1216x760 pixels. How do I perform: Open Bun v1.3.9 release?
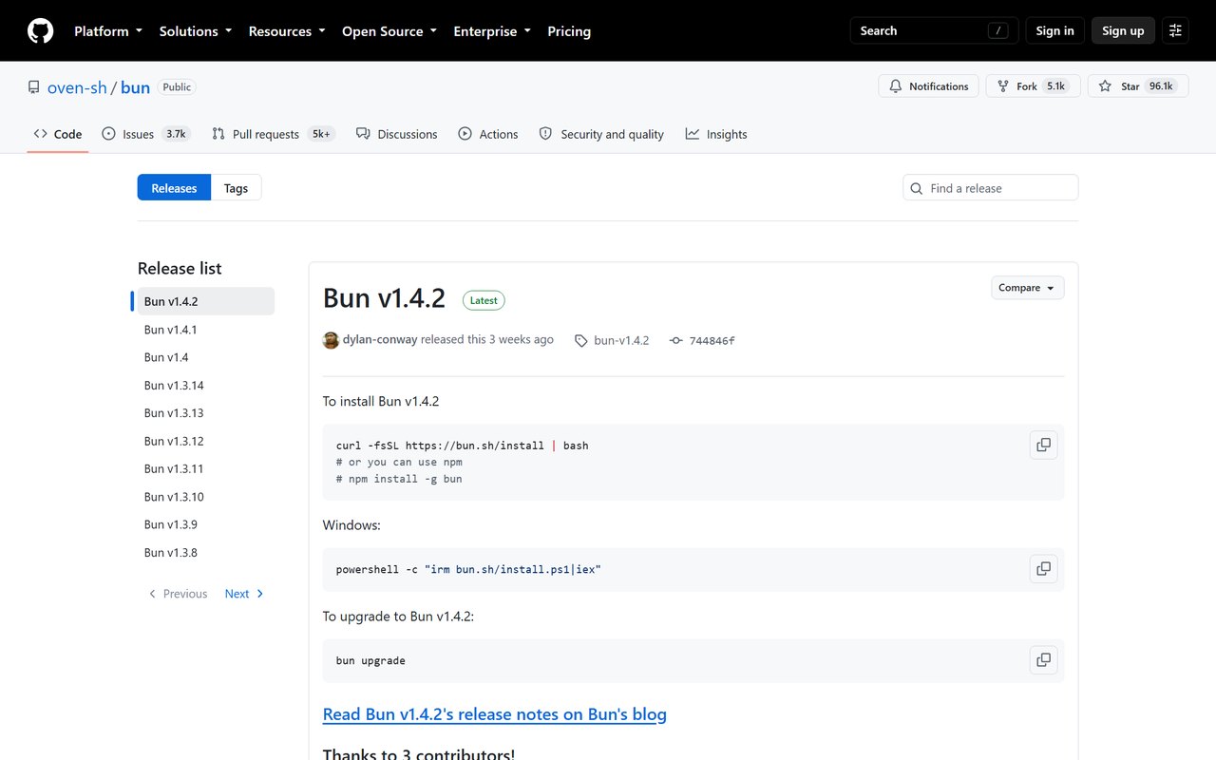(x=206, y=524)
